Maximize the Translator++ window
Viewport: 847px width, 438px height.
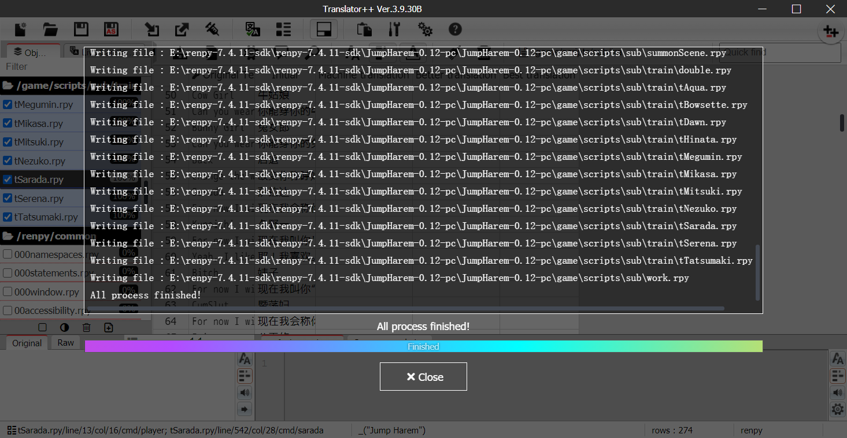point(796,9)
